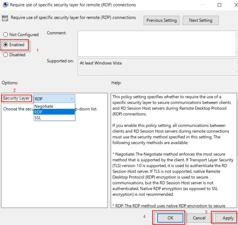
Task: Click the policy setting icon beside the heading
Action: click(6, 18)
